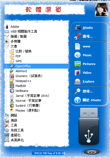Click the Video film folder icon
This screenshot has height=158, width=110.
coord(78,73)
